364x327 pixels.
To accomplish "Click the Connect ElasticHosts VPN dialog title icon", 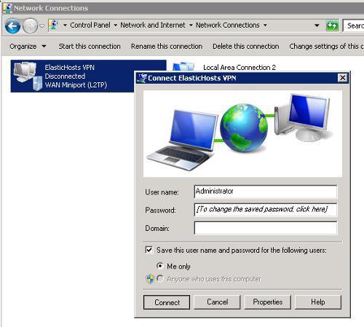I will tap(142, 78).
